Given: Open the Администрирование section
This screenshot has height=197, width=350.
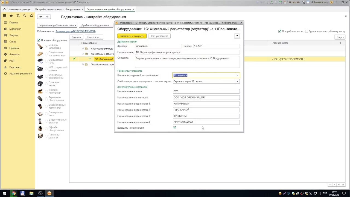Looking at the screenshot, I should [21, 74].
